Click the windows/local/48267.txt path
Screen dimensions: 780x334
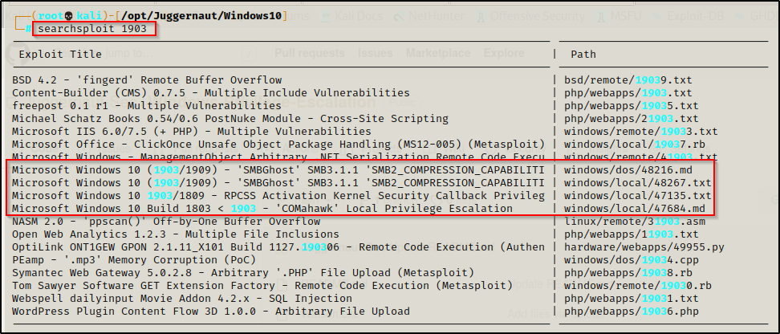(637, 183)
